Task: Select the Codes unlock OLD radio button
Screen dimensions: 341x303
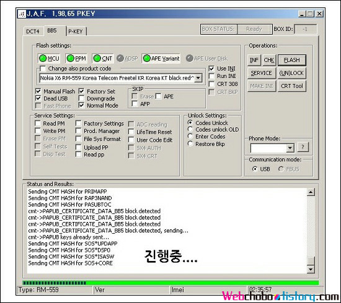Action: tap(190, 129)
